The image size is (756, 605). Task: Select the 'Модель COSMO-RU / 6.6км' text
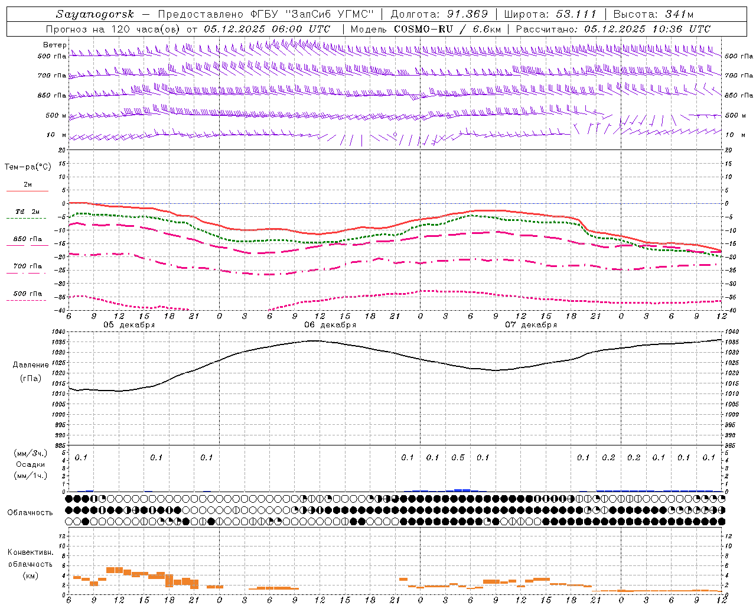pos(426,29)
